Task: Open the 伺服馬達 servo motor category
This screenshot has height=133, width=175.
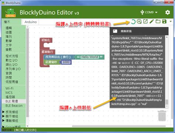Action: tap(12, 82)
